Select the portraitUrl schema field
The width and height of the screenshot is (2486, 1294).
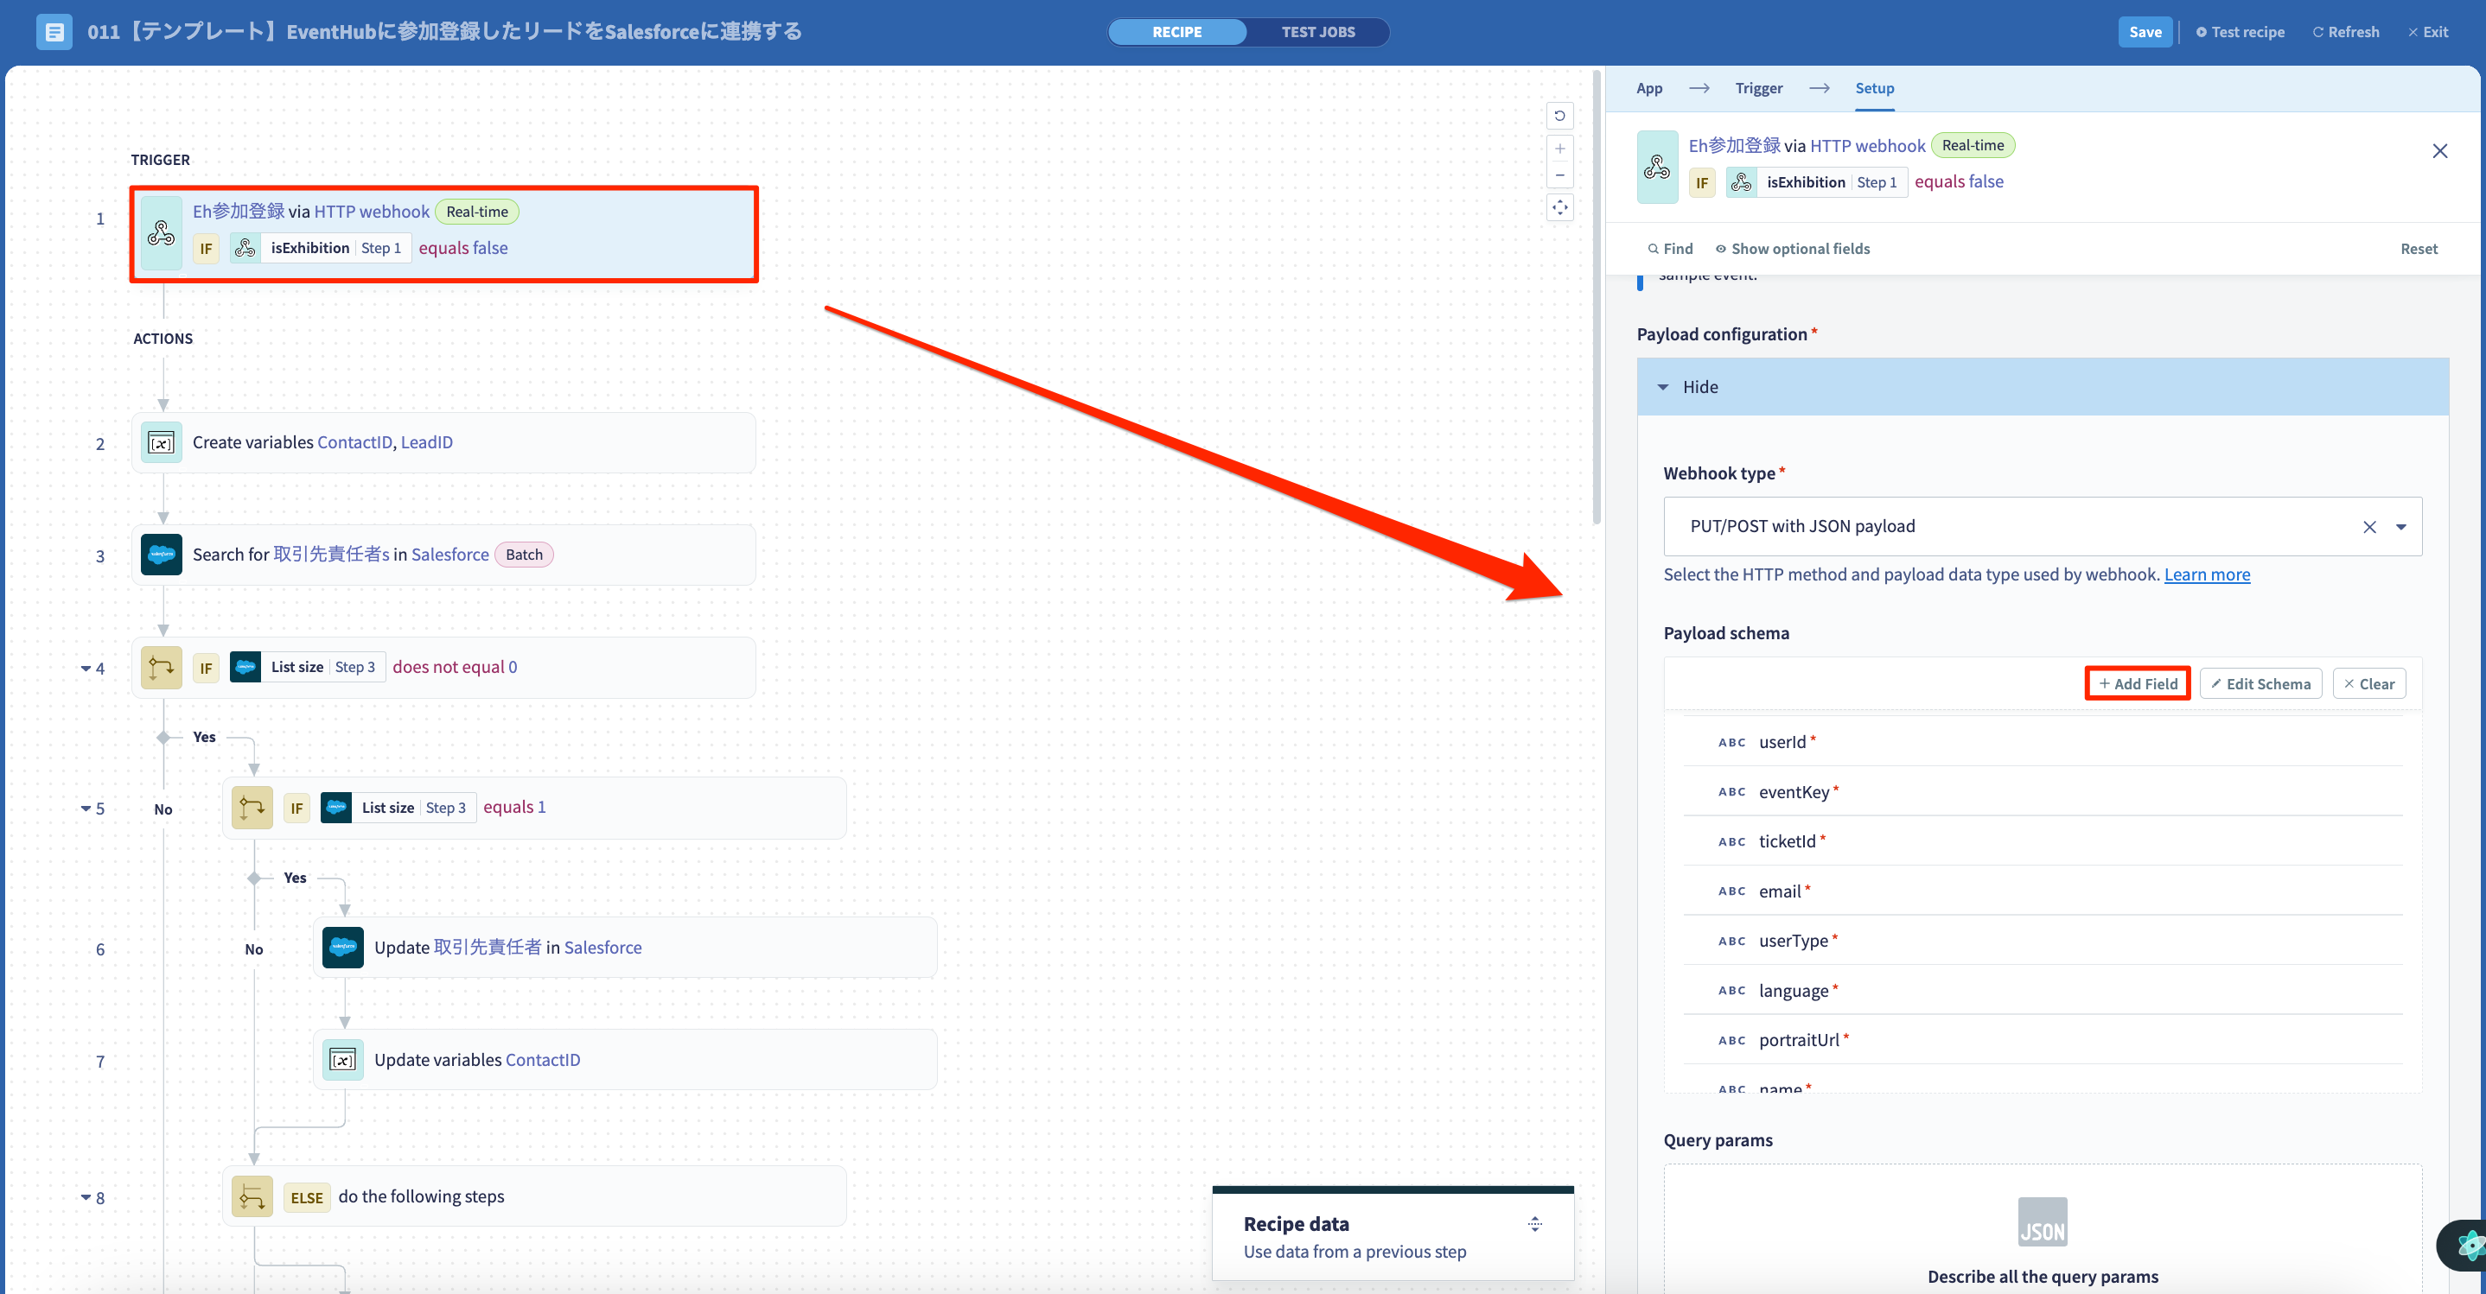point(2042,1040)
